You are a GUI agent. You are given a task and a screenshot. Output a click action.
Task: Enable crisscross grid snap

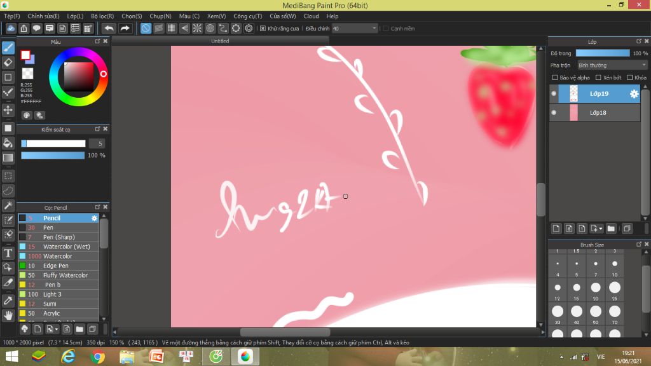coord(172,28)
